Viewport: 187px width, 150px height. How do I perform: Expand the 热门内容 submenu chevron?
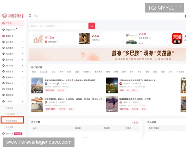23,65
